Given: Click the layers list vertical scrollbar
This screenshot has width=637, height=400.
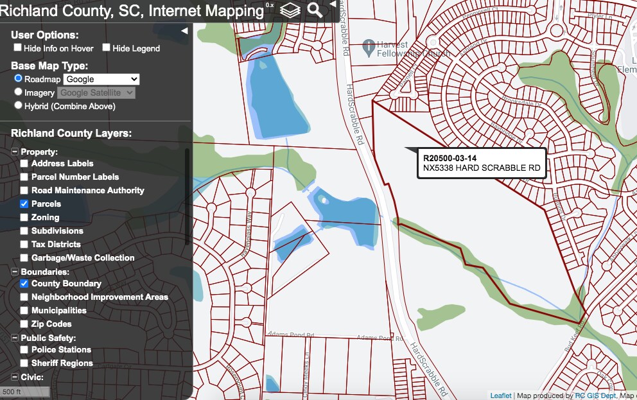Looking at the screenshot, I should pos(187,196).
